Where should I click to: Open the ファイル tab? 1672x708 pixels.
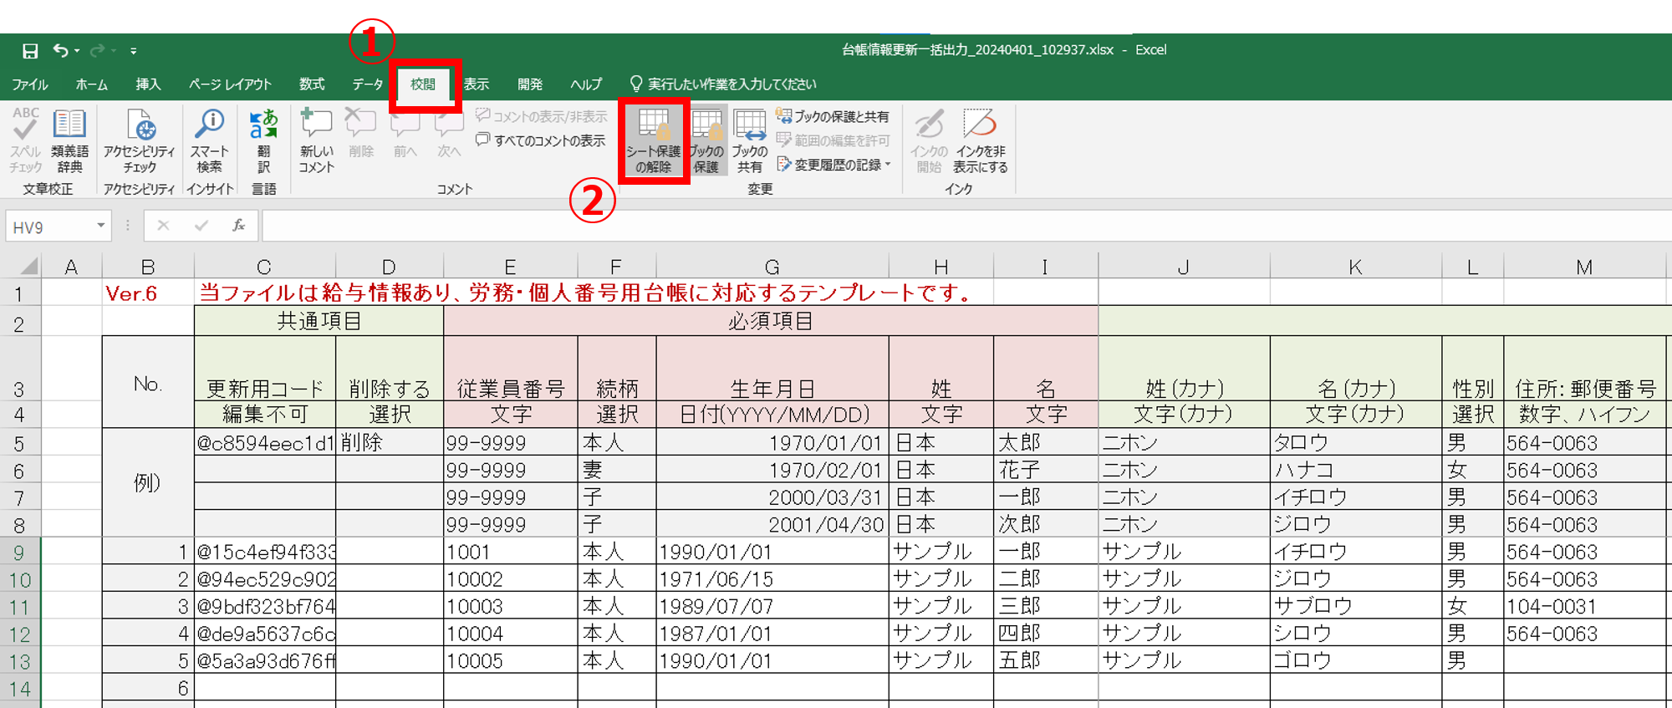click(x=30, y=84)
